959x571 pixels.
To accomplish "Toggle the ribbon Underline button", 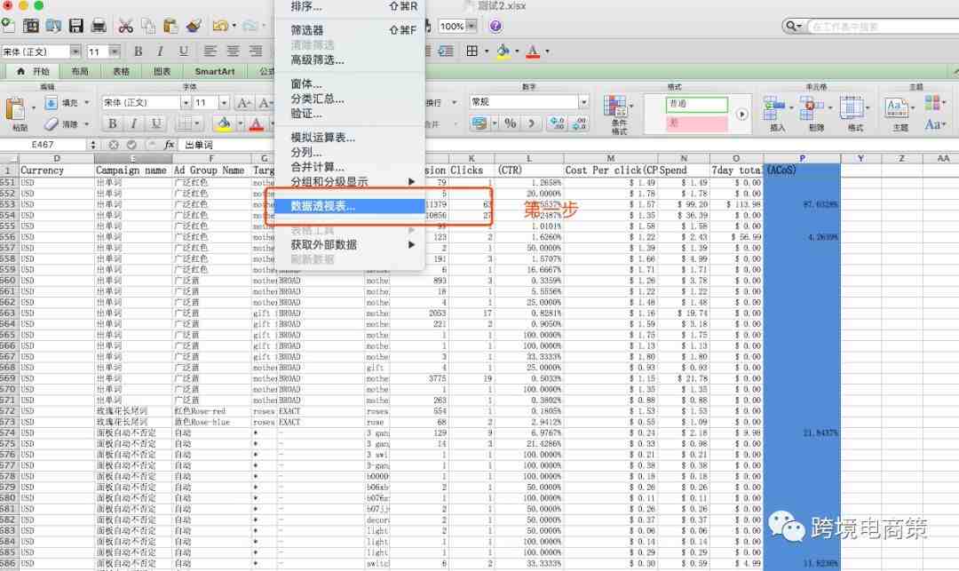I will click(156, 123).
